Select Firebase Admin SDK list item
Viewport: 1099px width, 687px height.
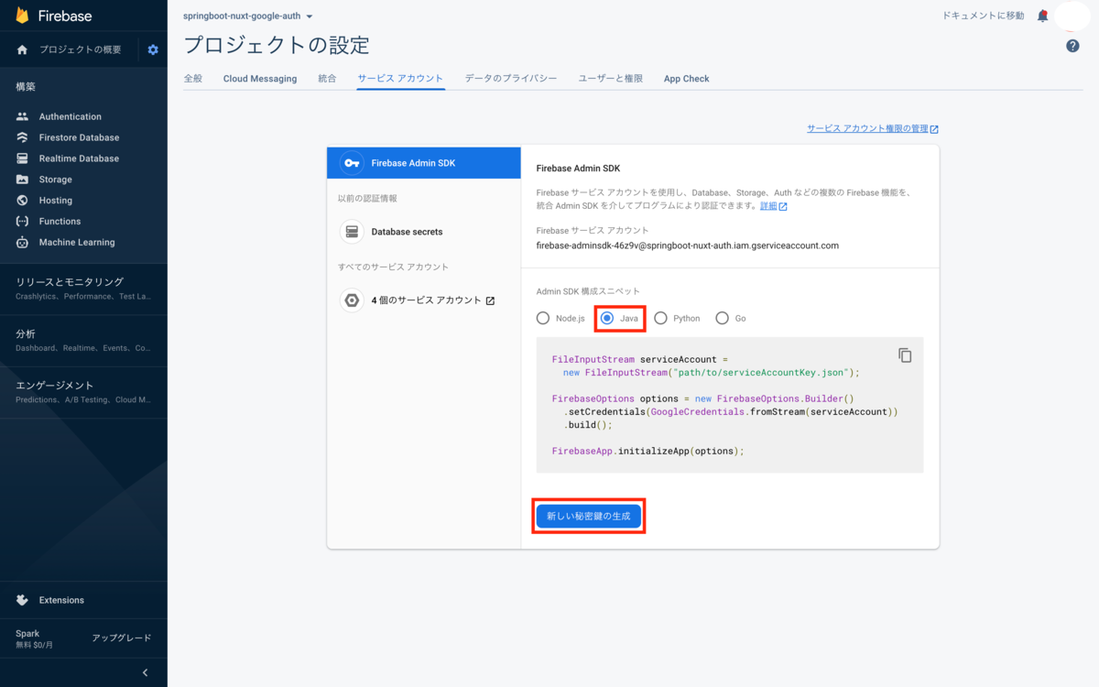424,163
